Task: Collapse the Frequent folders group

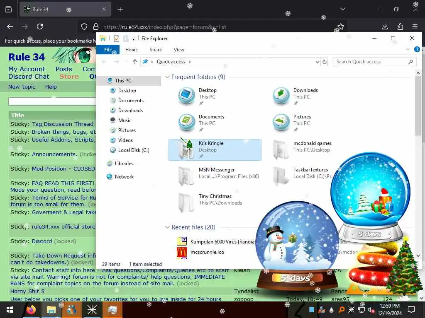Action: [167, 77]
